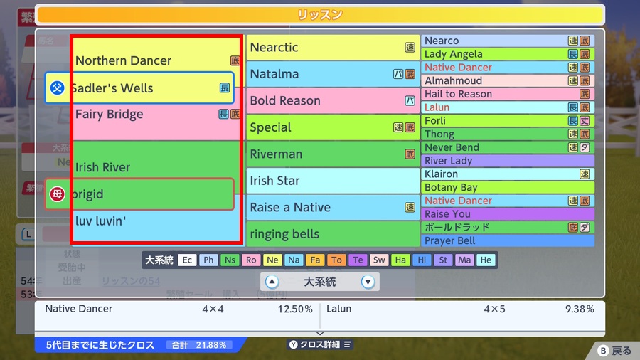Click the 丈 badge on Forli
This screenshot has height=360, width=640.
tap(585, 121)
